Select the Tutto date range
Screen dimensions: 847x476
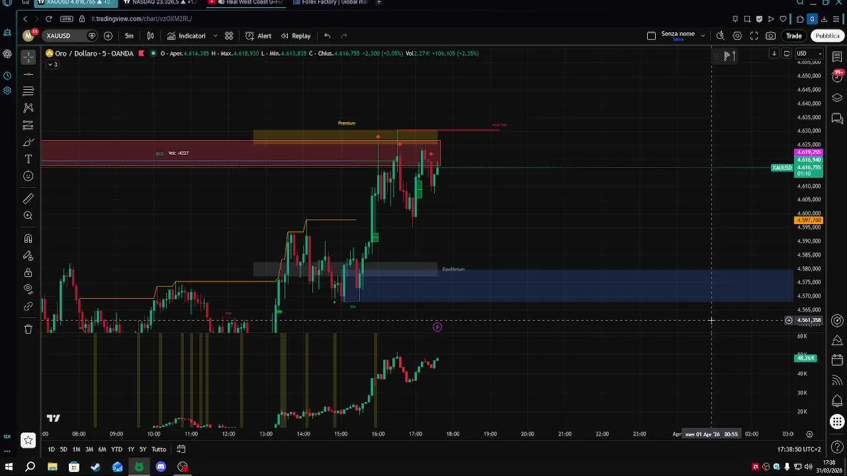click(x=159, y=450)
